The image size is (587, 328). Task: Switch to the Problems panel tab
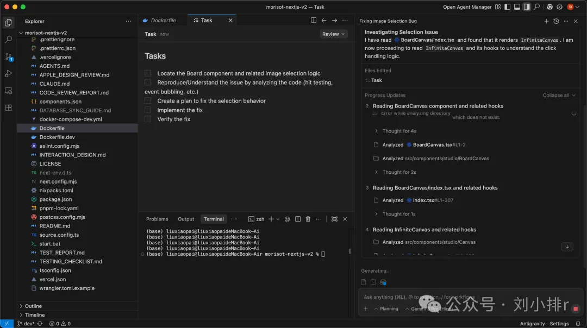pos(157,219)
